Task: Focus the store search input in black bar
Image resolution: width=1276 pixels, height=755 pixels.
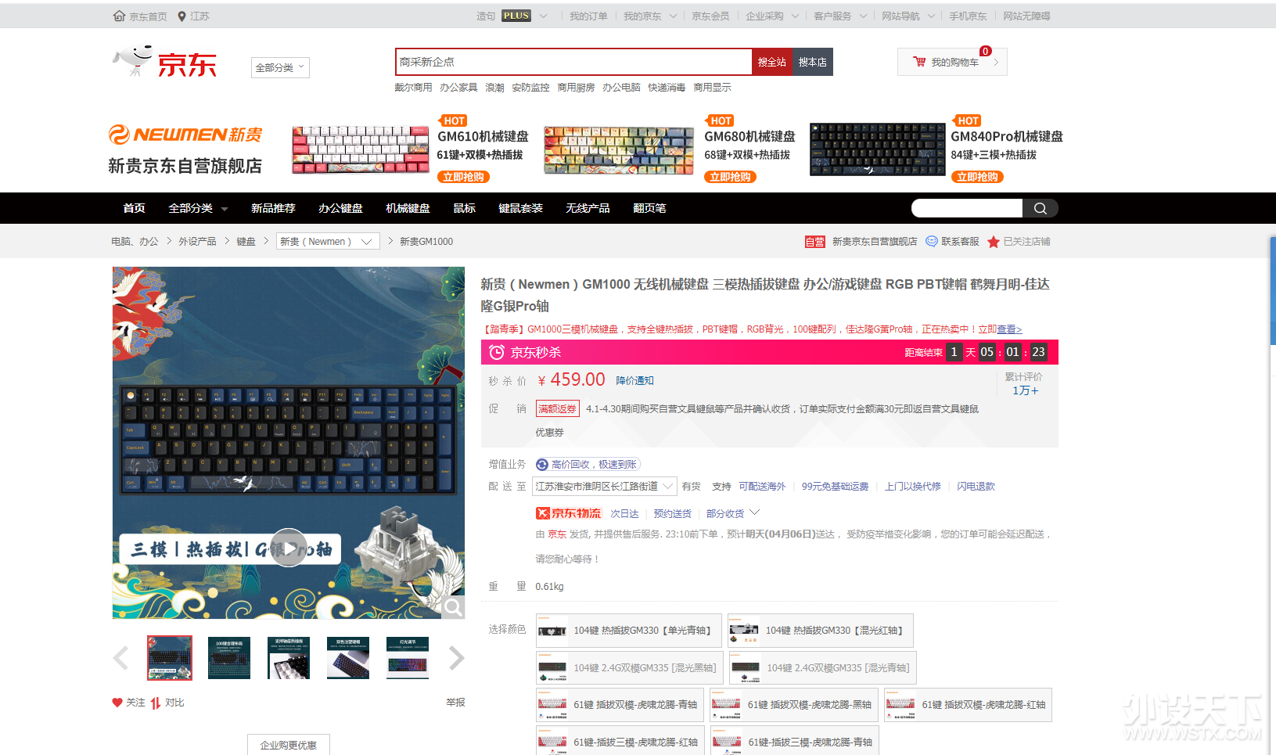Action: pyautogui.click(x=967, y=208)
